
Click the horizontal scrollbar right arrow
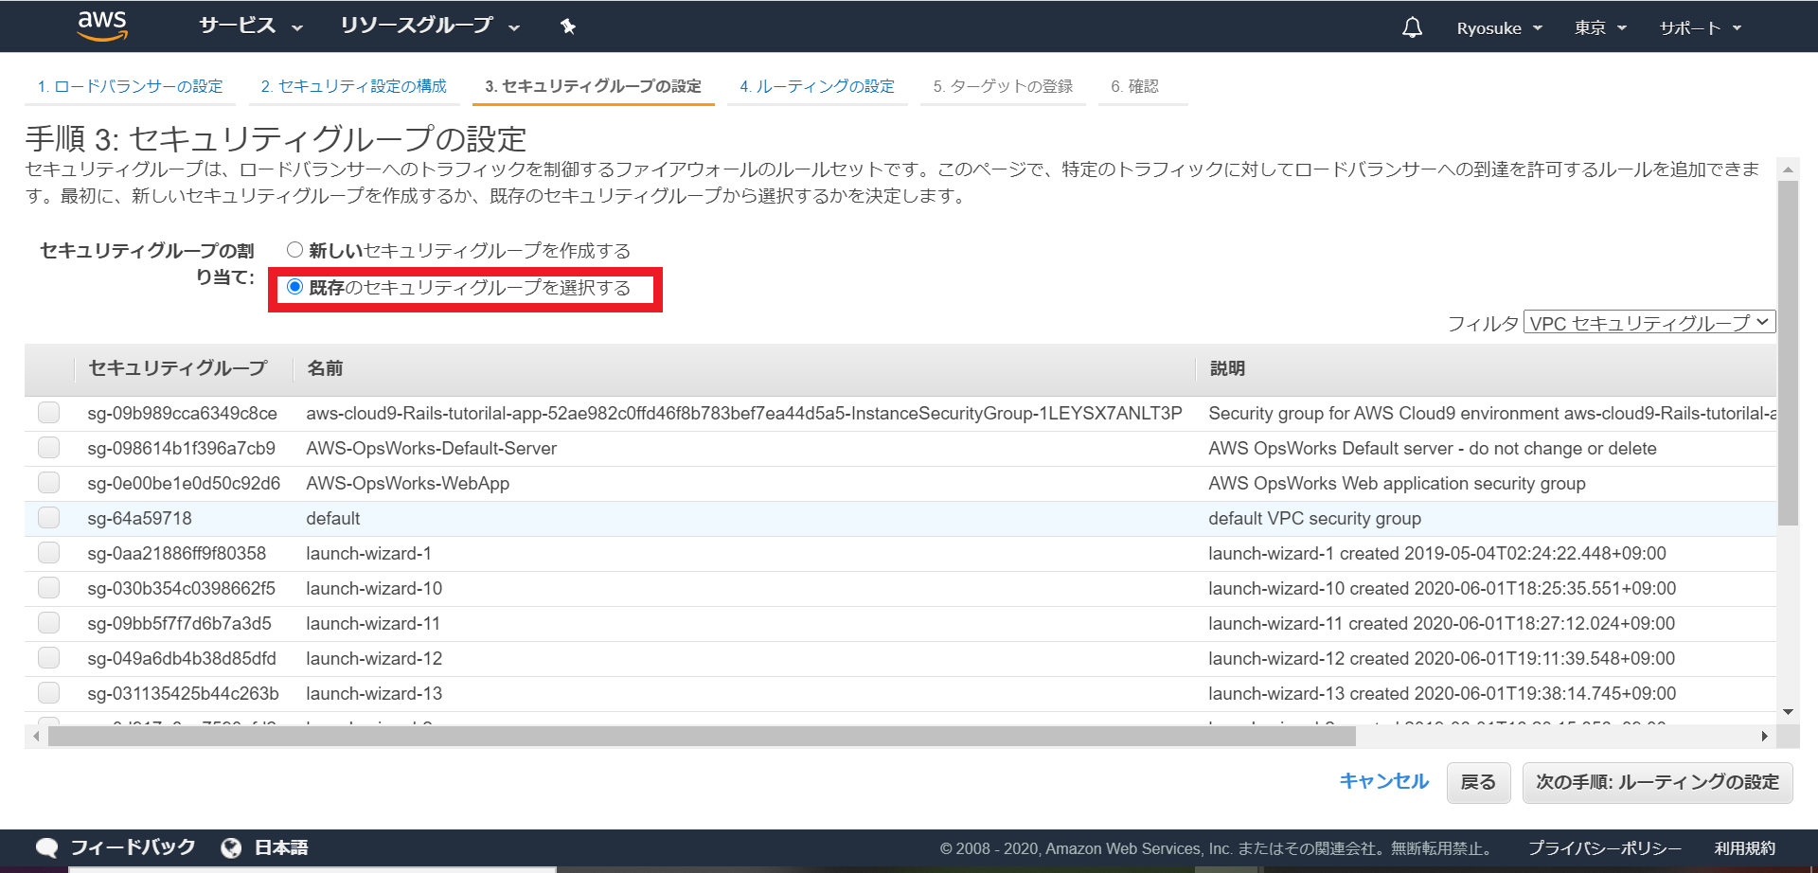tap(1764, 736)
